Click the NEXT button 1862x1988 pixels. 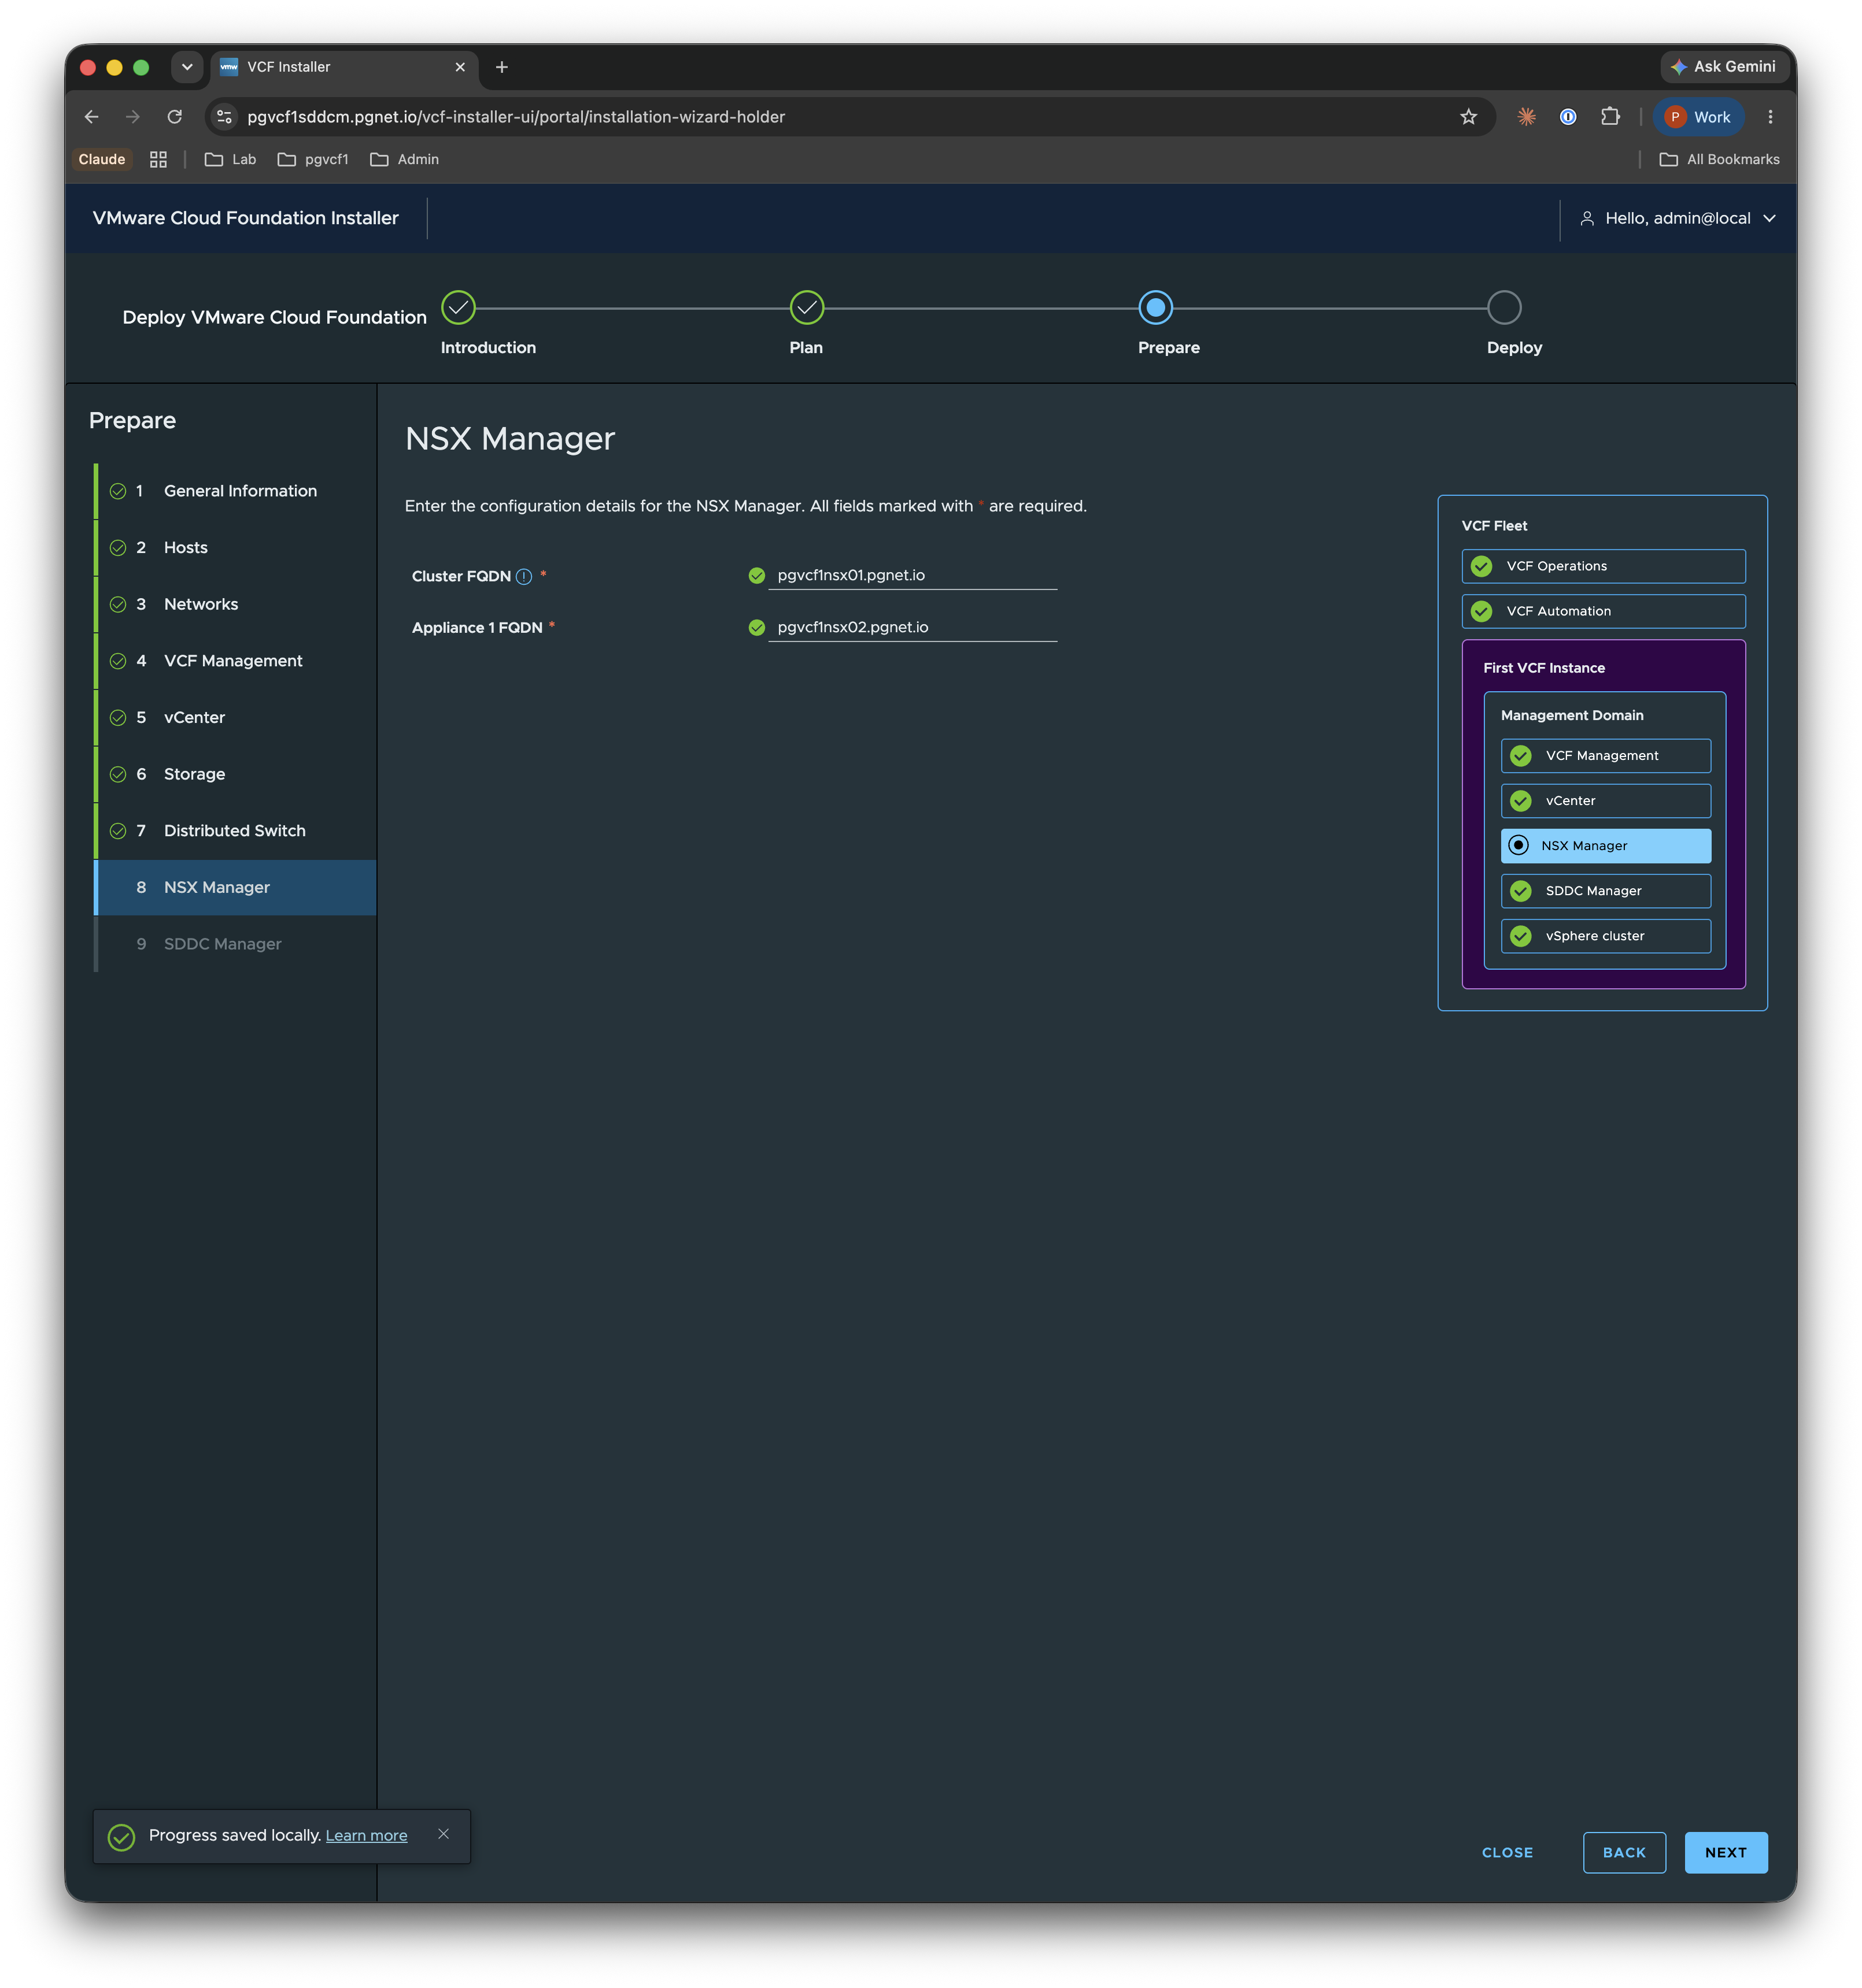(x=1726, y=1852)
